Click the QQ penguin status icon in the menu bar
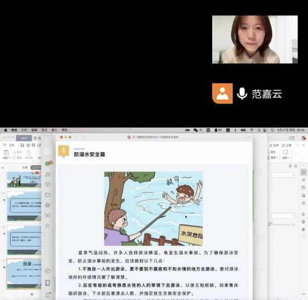308x300 pixels. click(216, 130)
